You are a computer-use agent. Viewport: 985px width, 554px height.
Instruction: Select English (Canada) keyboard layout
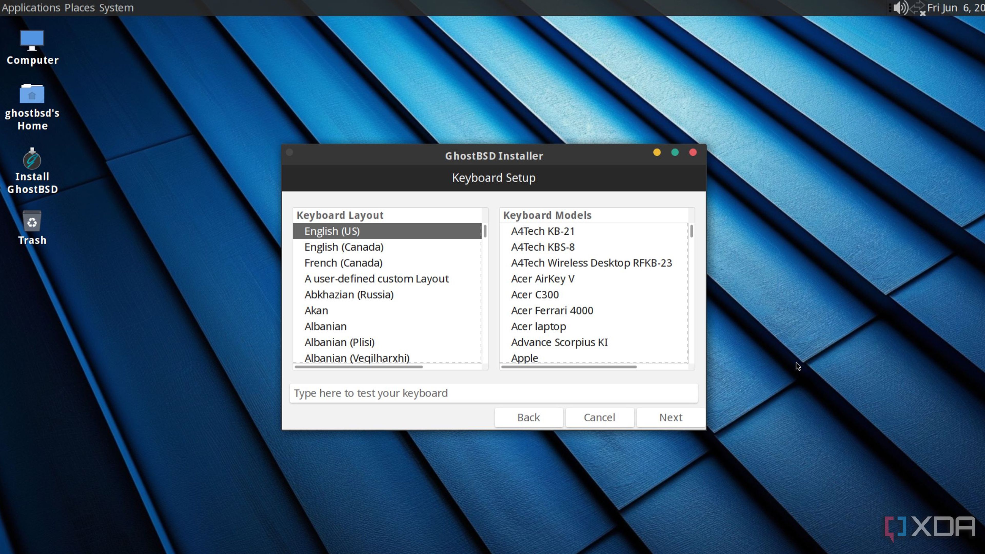coord(387,247)
